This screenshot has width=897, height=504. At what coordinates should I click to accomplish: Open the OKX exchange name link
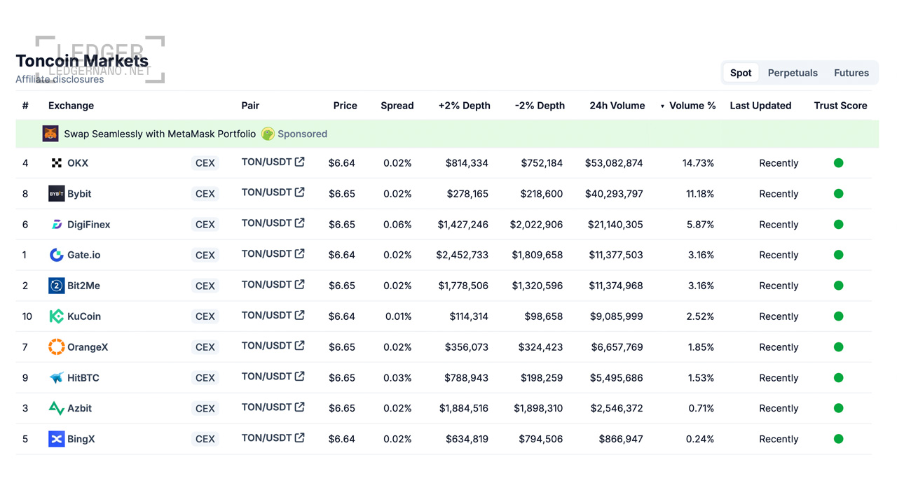click(78, 163)
